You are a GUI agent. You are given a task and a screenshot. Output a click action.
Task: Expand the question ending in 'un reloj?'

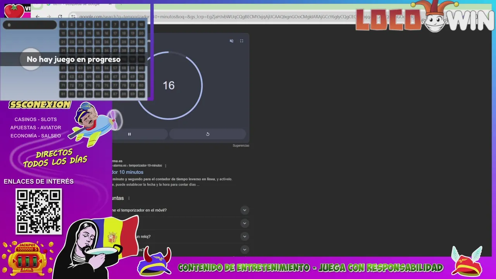coord(245,236)
